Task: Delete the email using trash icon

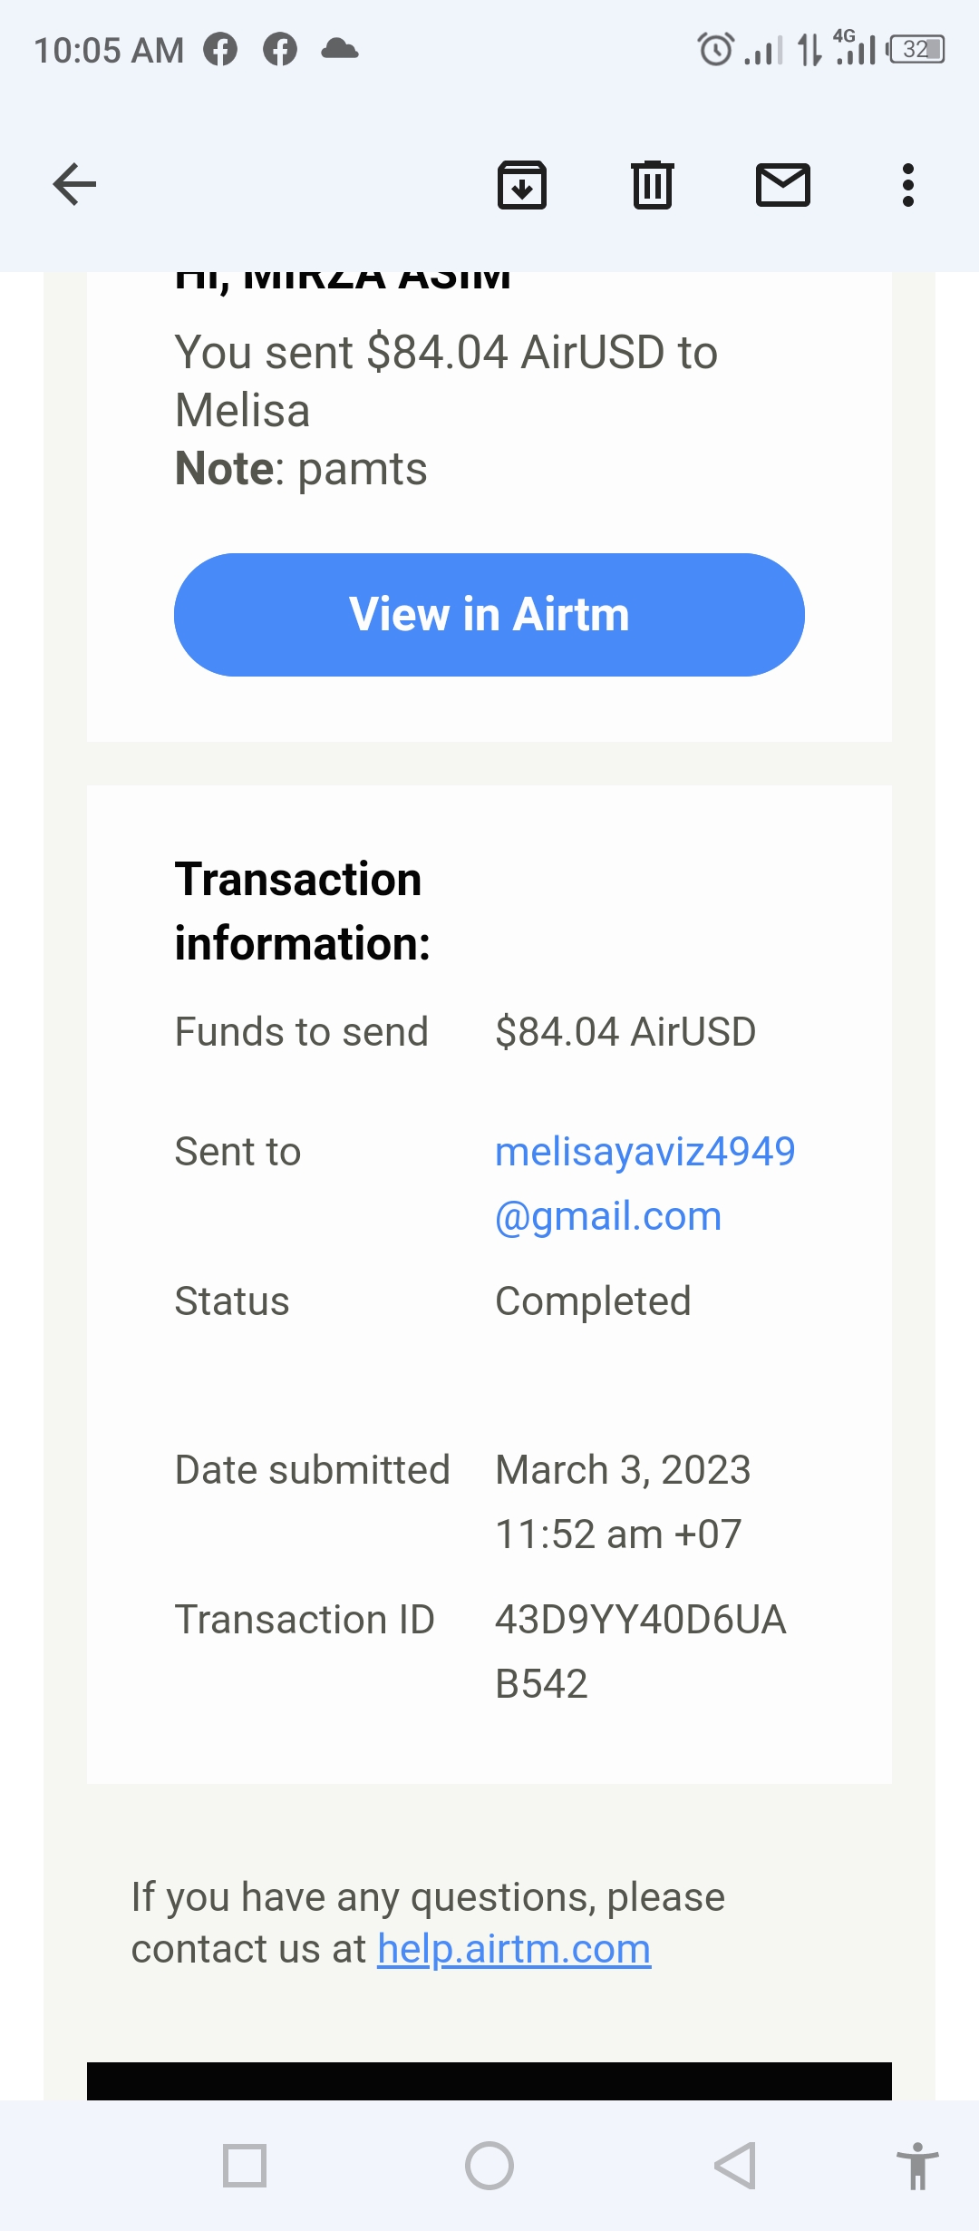Action: (652, 185)
